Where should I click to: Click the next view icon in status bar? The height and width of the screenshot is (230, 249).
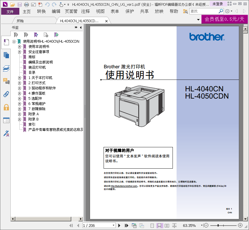[x=142, y=225]
